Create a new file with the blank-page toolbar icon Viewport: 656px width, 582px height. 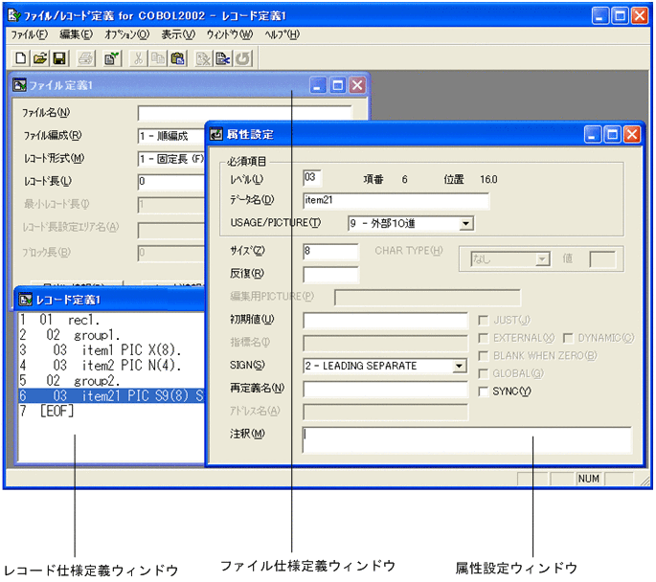(x=20, y=58)
